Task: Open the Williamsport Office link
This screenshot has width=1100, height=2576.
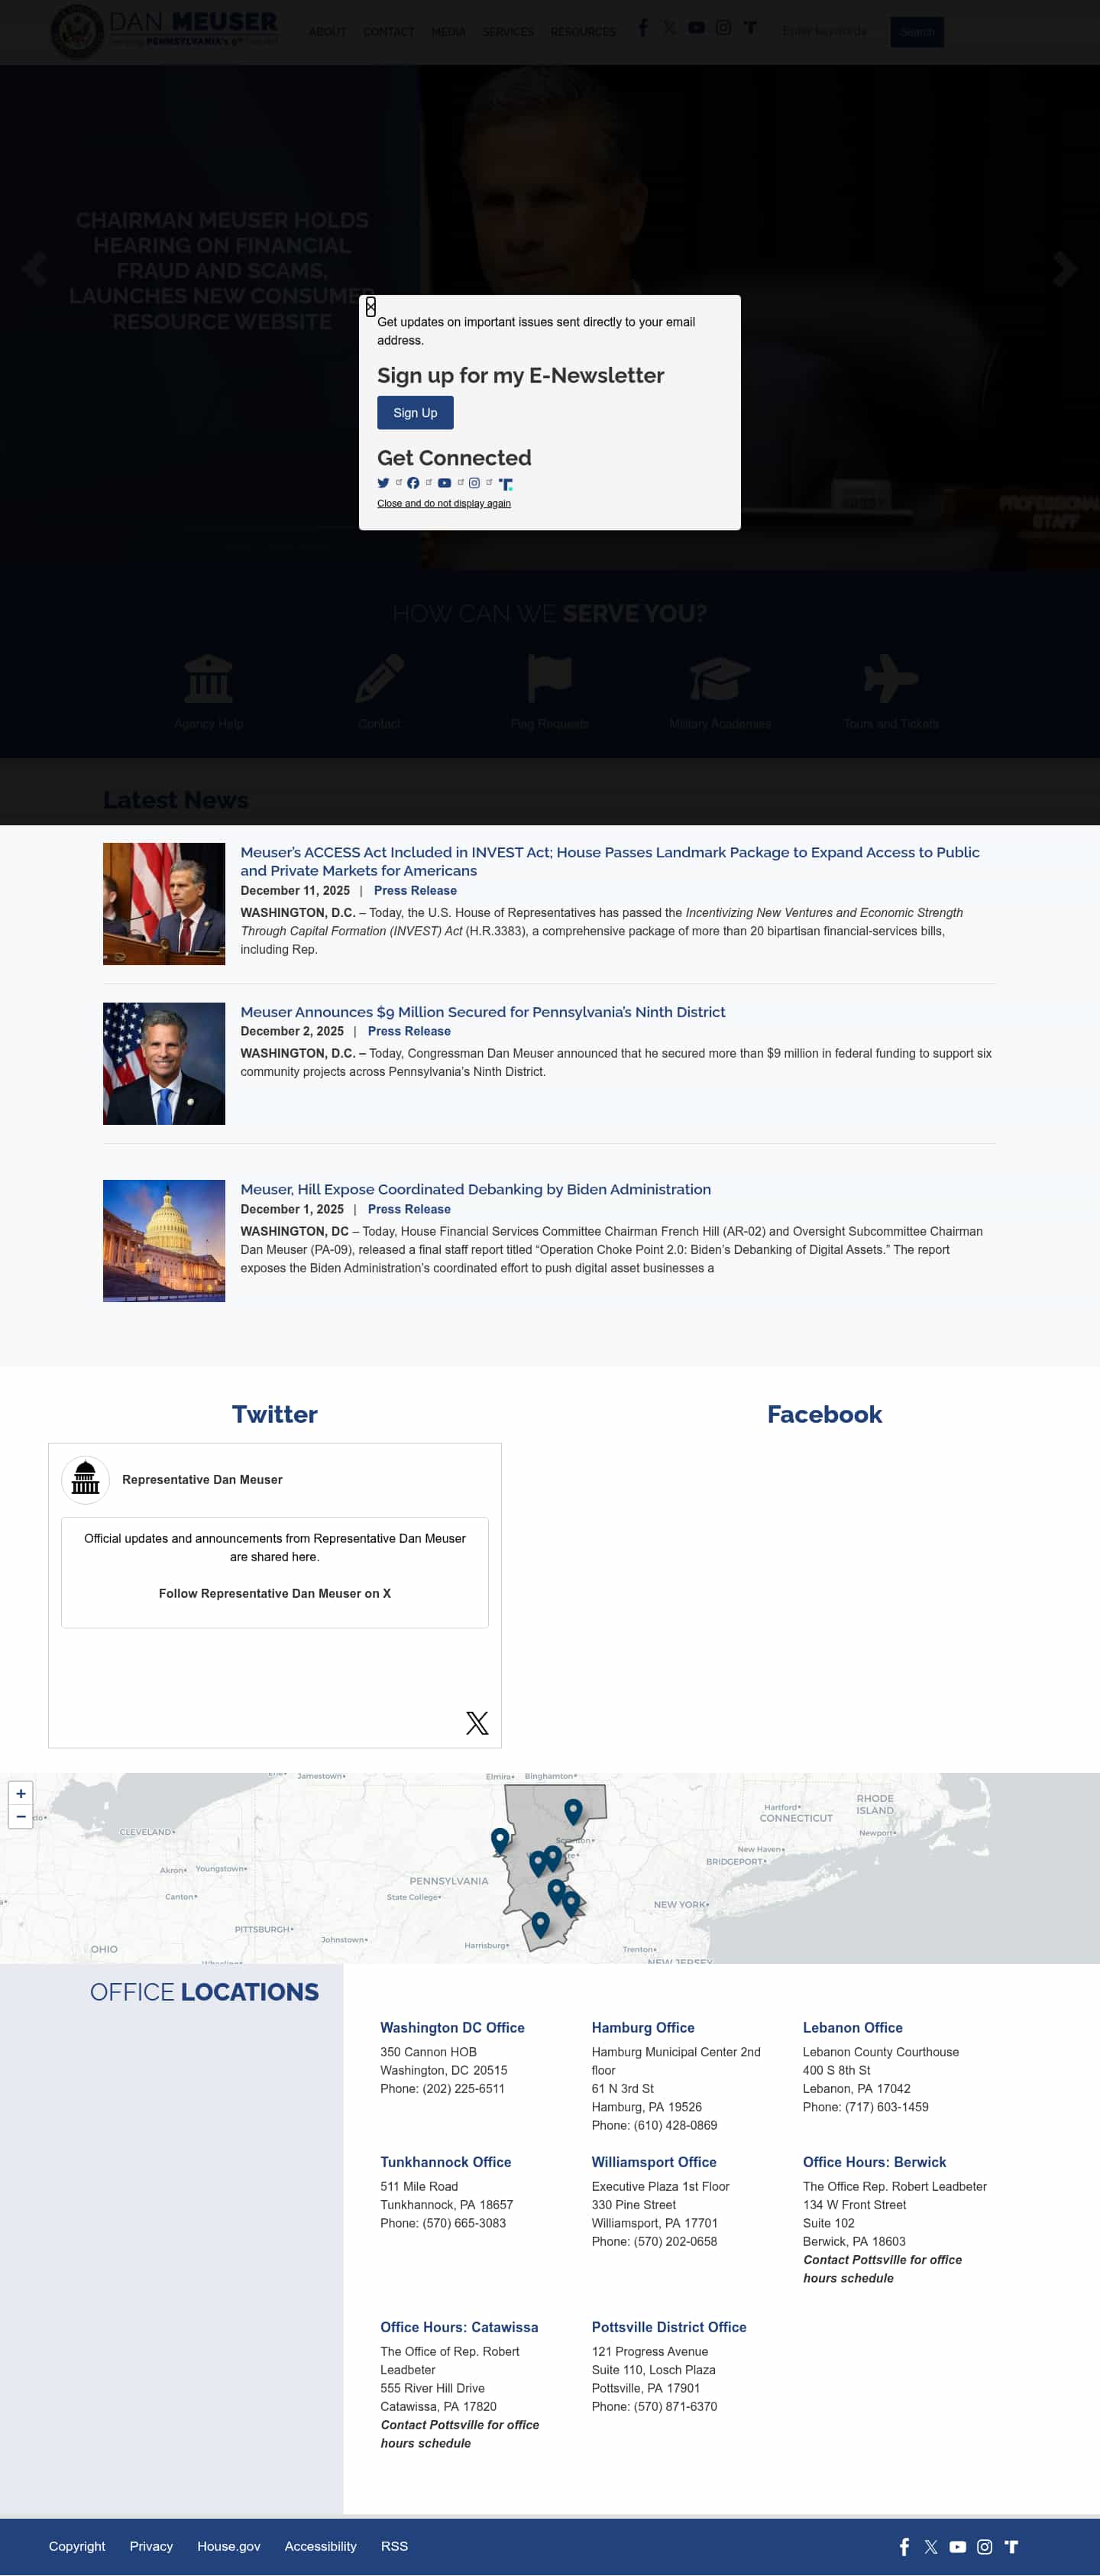Action: [x=654, y=2162]
